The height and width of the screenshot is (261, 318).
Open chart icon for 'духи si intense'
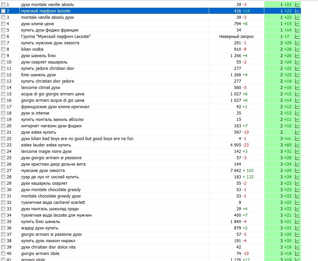[297, 113]
